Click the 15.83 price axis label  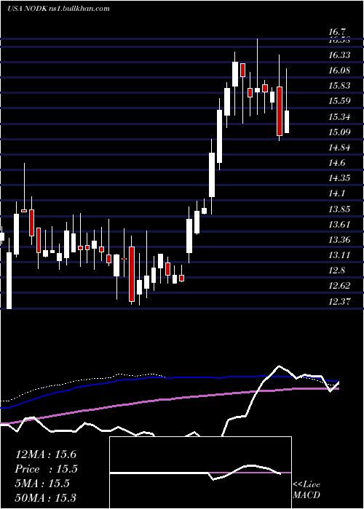coord(339,86)
